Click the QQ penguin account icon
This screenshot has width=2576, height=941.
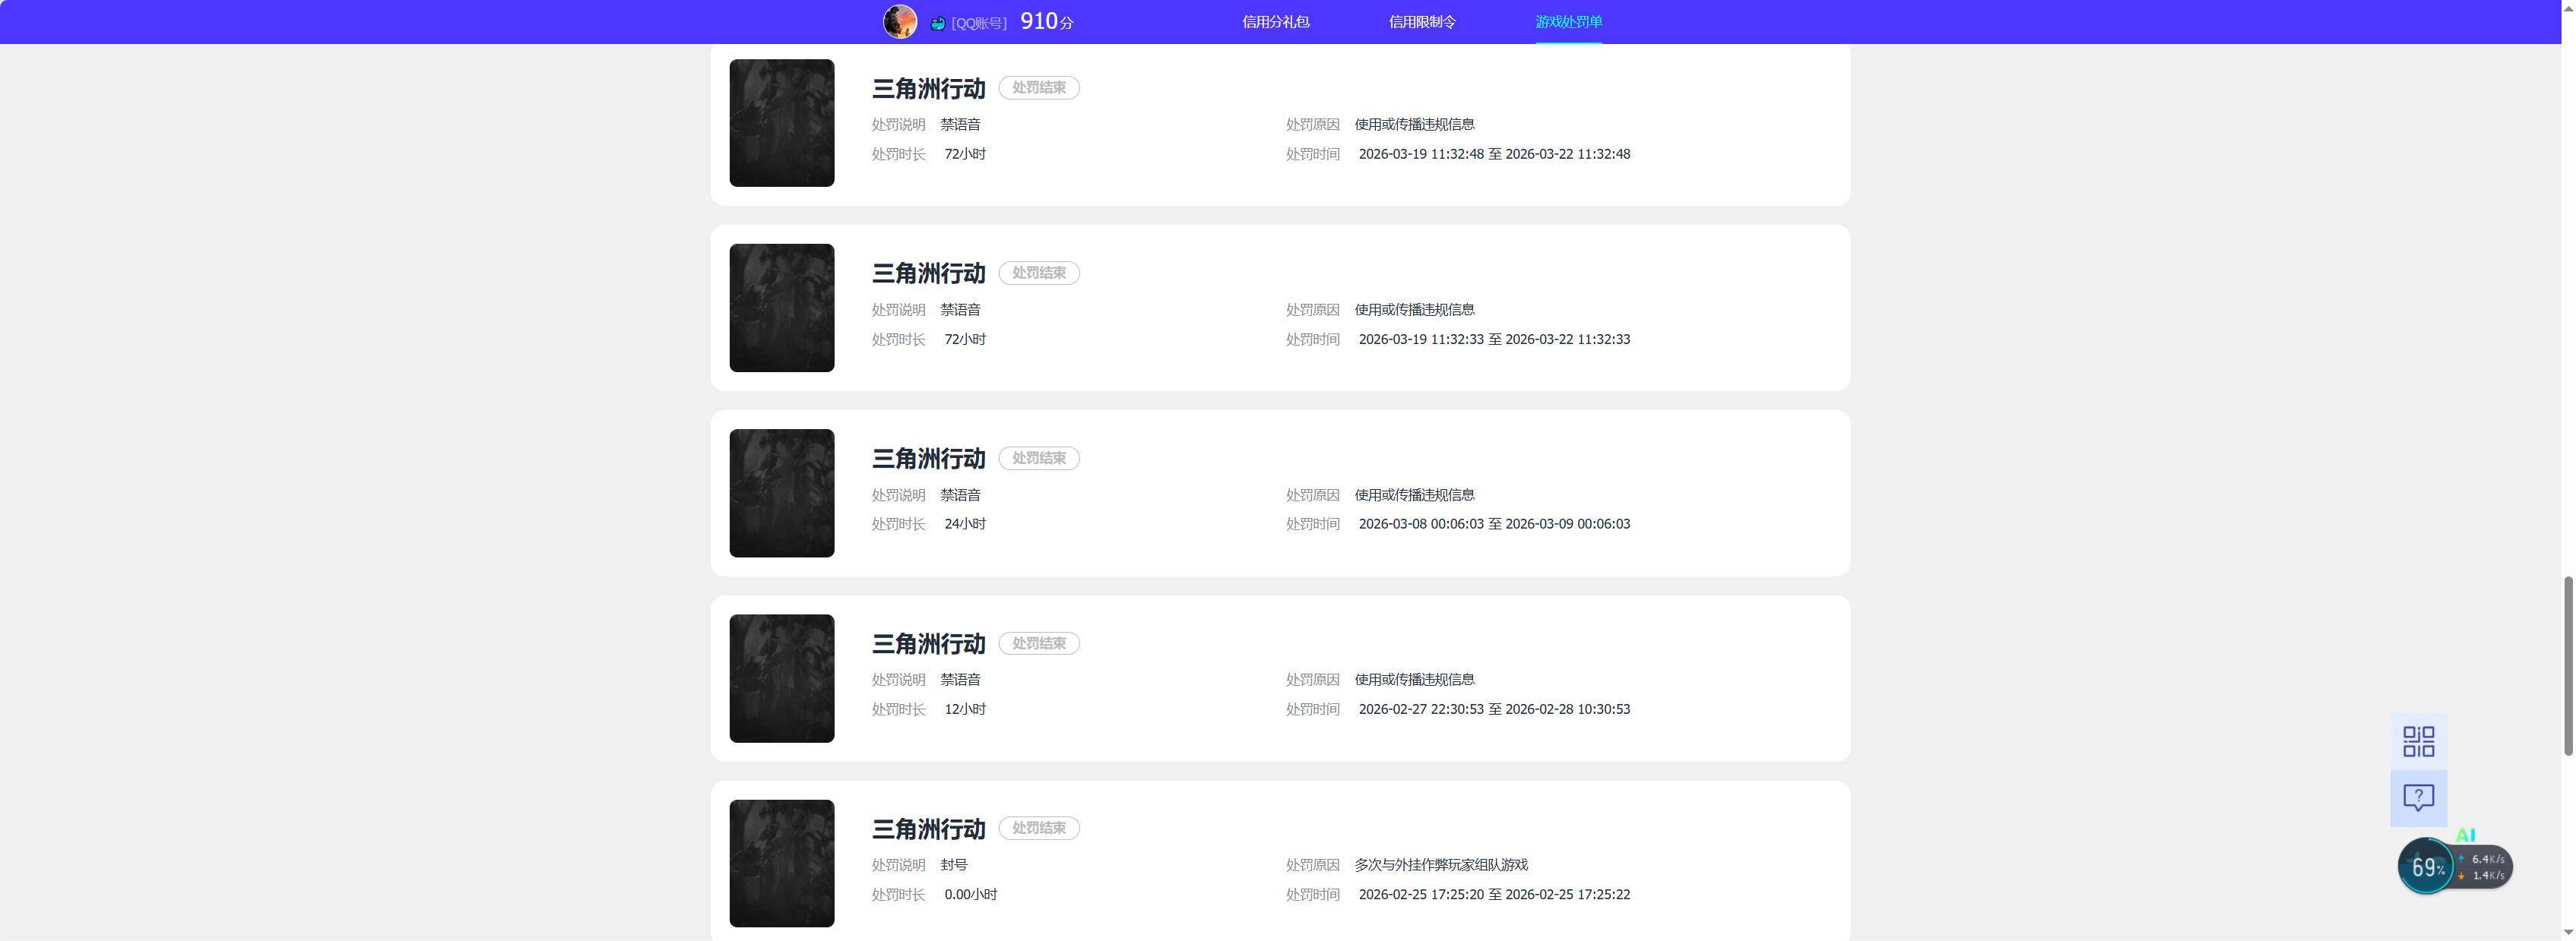pos(938,23)
